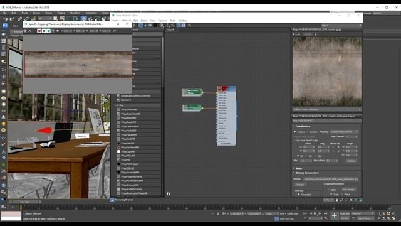This screenshot has height=226, width=401.
Task: Enable green channel in the cropping window
Action: pos(44,31)
